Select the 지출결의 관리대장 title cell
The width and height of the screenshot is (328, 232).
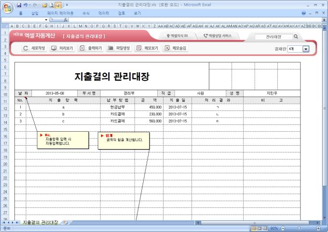tap(112, 76)
